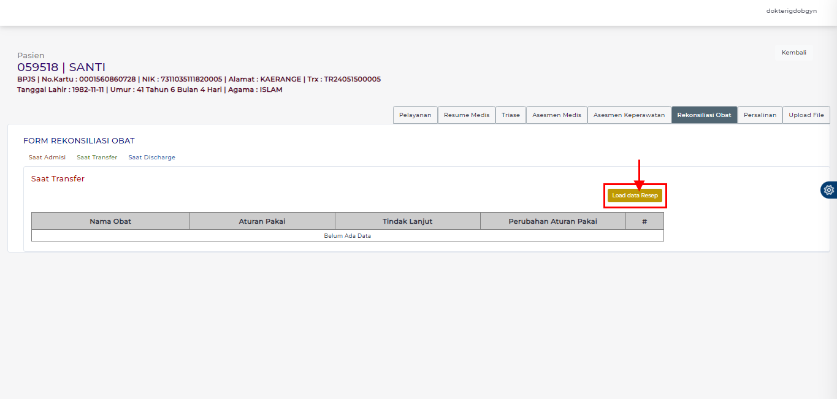Viewport: 837px width, 399px height.
Task: Open the Asesmen Keperawatan tab
Action: [629, 115]
